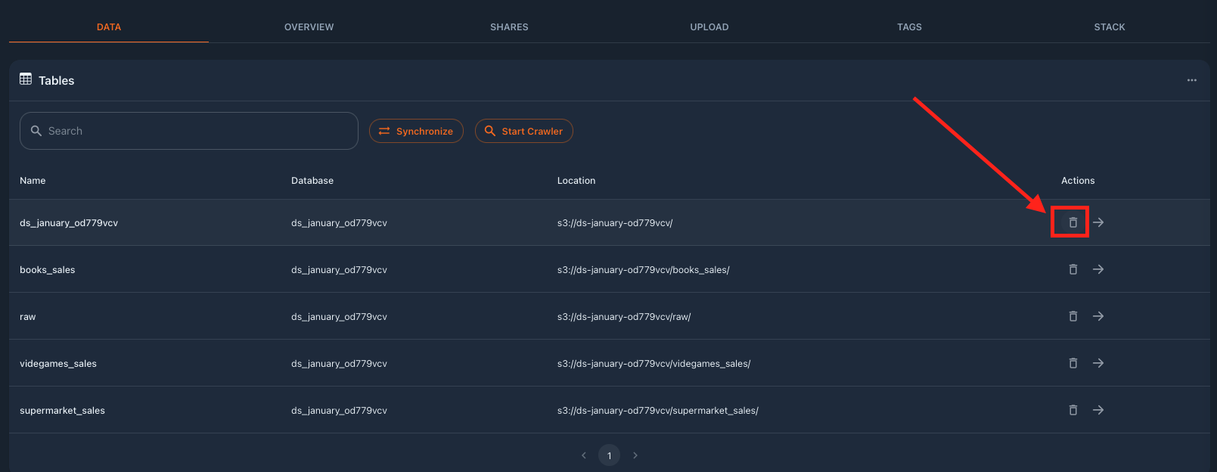Focus the tables Search field
Viewport: 1217px width, 472px height.
click(189, 131)
